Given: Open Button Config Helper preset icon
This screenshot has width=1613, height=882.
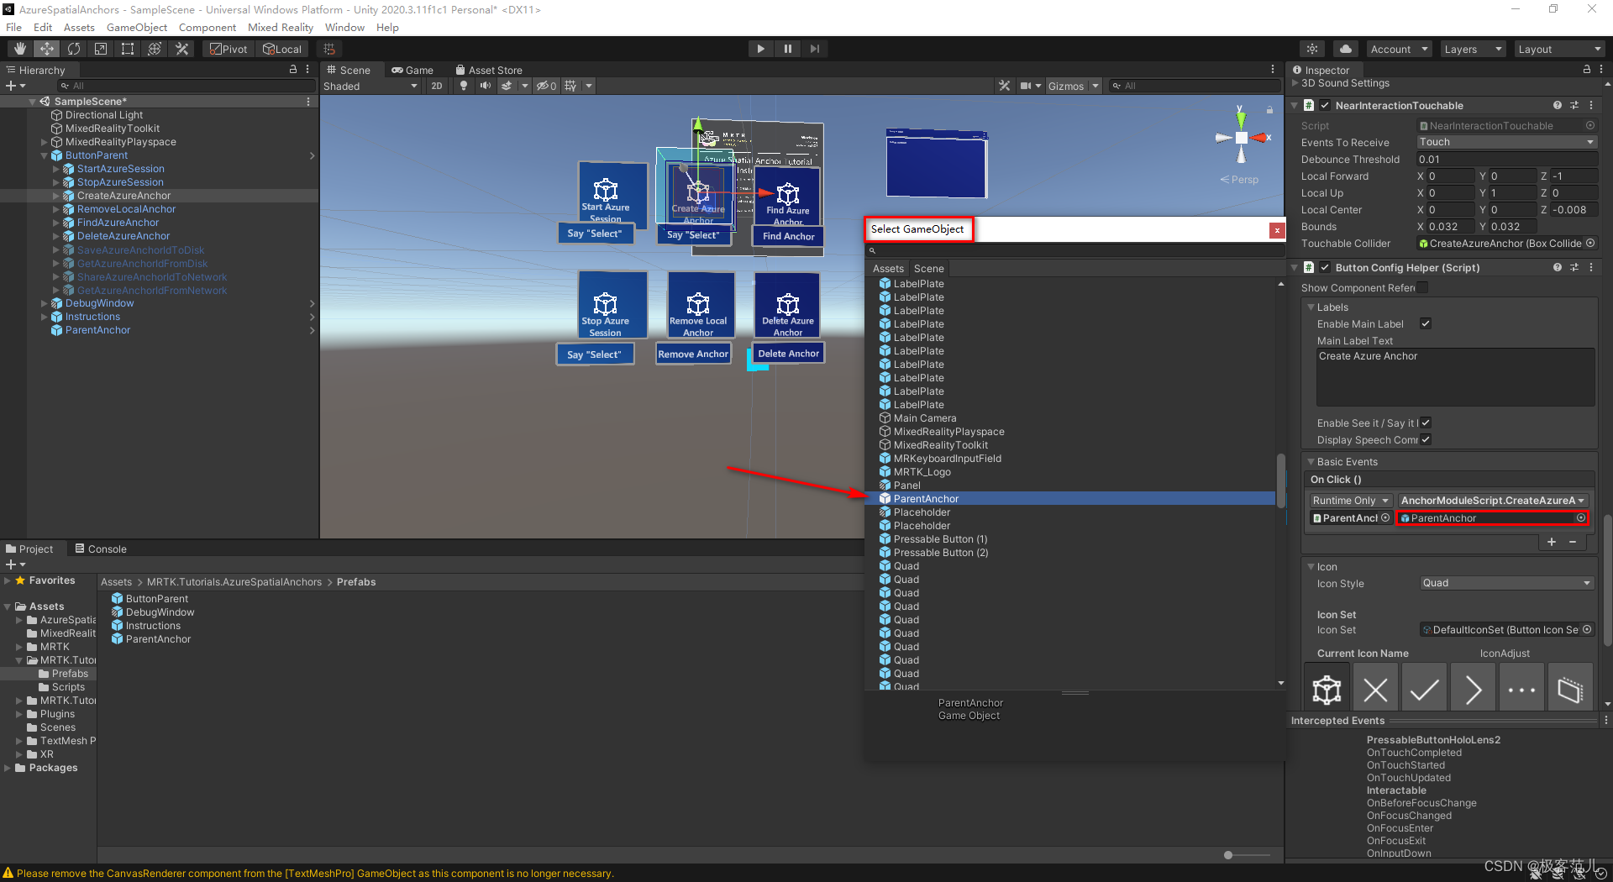Looking at the screenshot, I should tap(1574, 267).
